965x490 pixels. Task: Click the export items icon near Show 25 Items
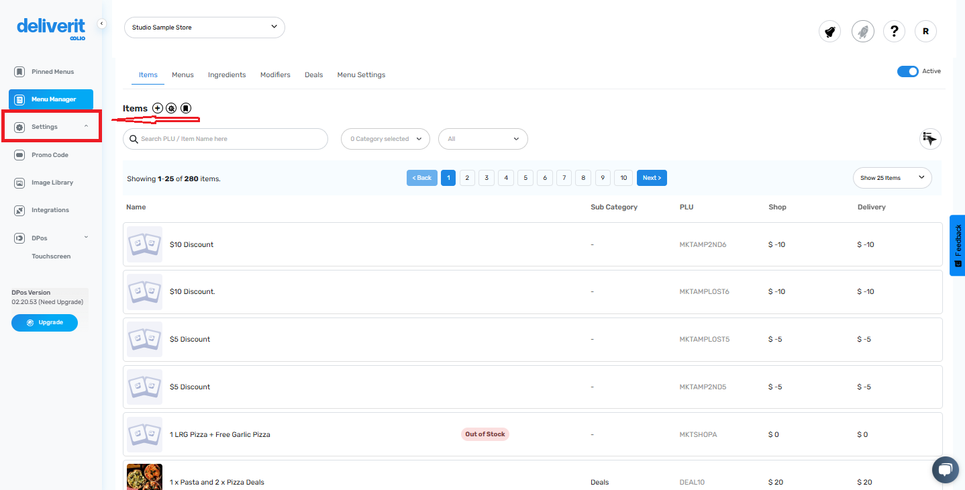(x=929, y=139)
